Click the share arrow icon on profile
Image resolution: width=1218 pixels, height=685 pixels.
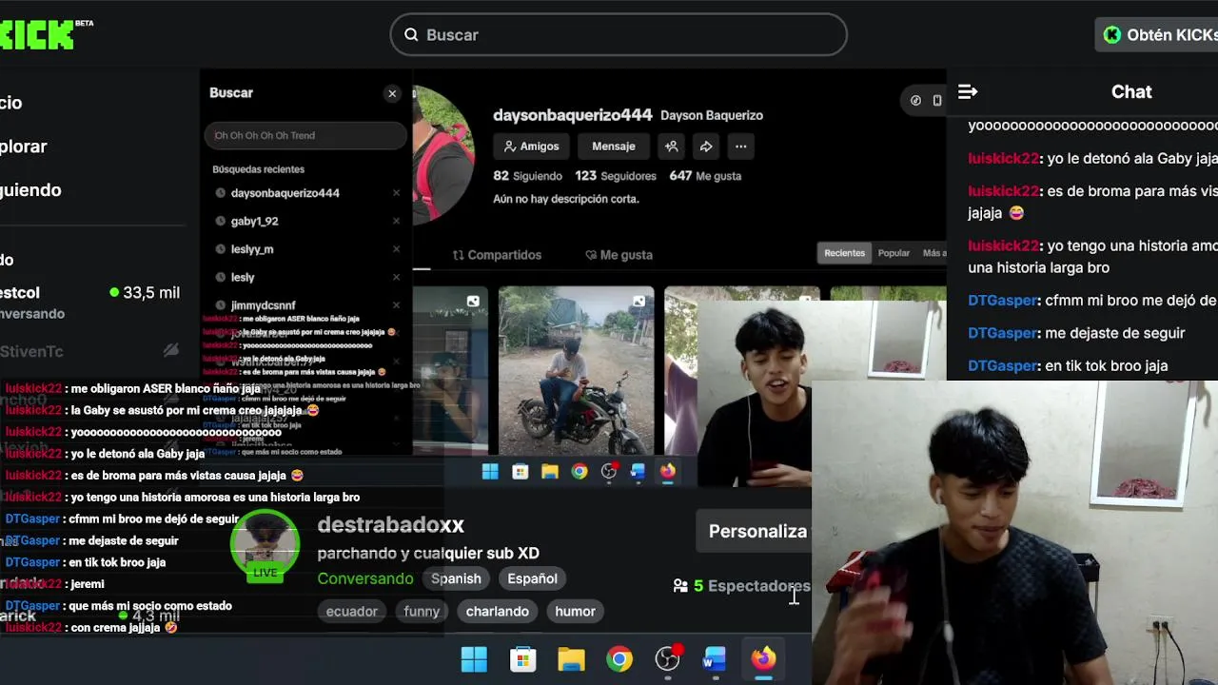[706, 147]
